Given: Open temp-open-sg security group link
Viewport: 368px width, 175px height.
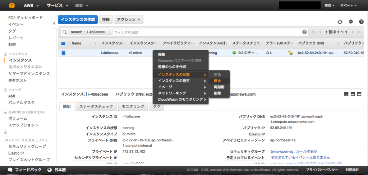Looking at the screenshot, I should pyautogui.click(x=282, y=151).
